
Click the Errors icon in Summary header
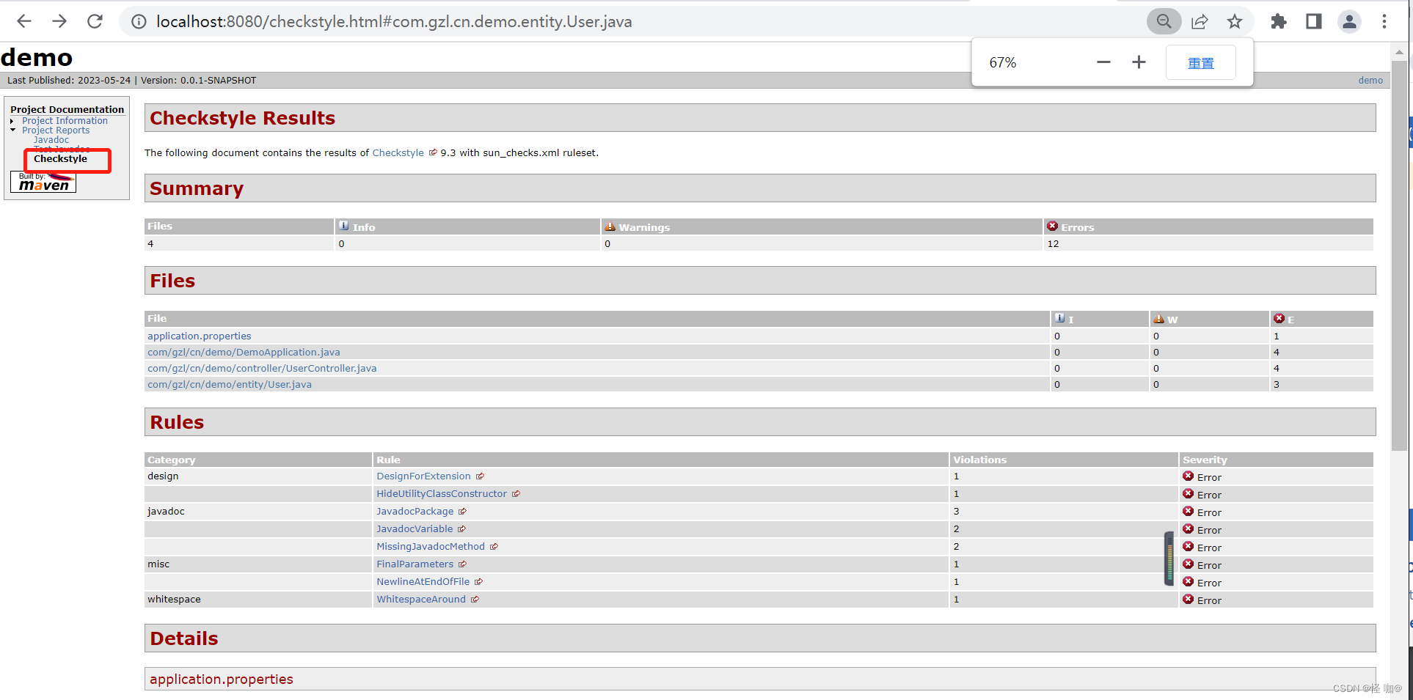1052,226
